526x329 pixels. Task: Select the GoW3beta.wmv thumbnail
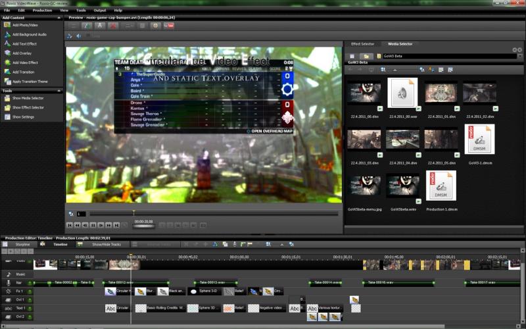click(x=402, y=186)
